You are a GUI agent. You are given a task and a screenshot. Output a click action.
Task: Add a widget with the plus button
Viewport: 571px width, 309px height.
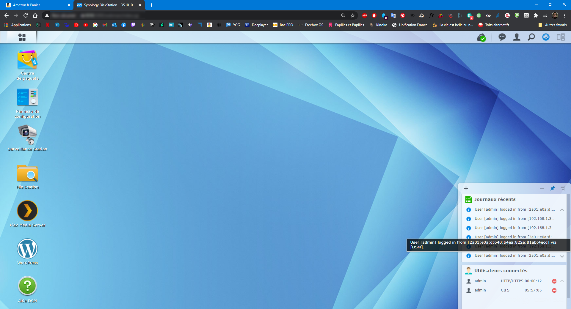(466, 188)
